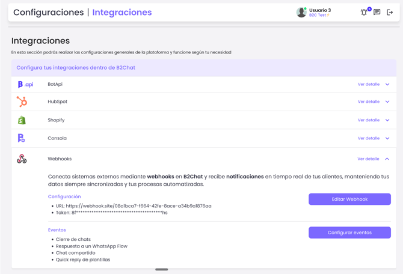Image resolution: width=403 pixels, height=274 pixels.
Task: Collapse the Webhooks section chevron
Action: click(387, 159)
